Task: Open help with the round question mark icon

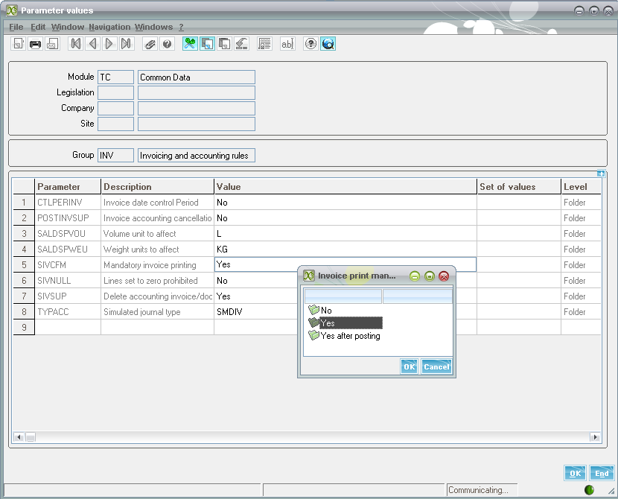Action: pyautogui.click(x=310, y=44)
